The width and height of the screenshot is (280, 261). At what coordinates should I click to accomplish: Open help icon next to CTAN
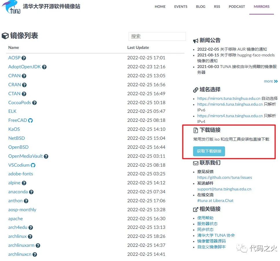tap(24, 94)
